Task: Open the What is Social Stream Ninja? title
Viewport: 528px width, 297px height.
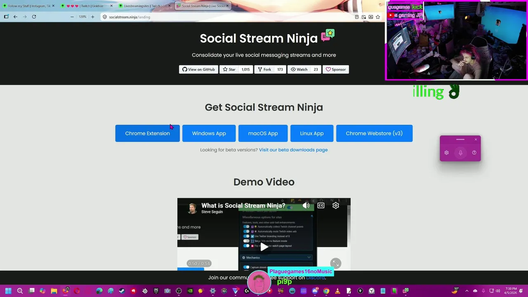Action: [x=243, y=205]
